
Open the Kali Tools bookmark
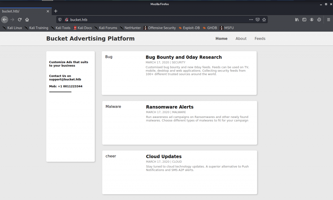click(x=60, y=28)
